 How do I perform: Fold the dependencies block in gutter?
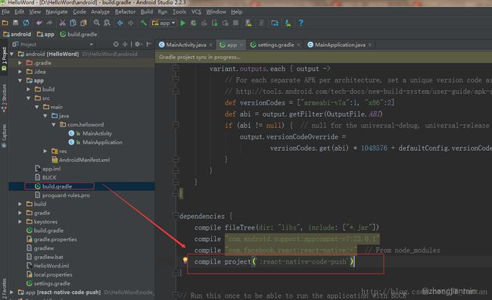pos(176,215)
